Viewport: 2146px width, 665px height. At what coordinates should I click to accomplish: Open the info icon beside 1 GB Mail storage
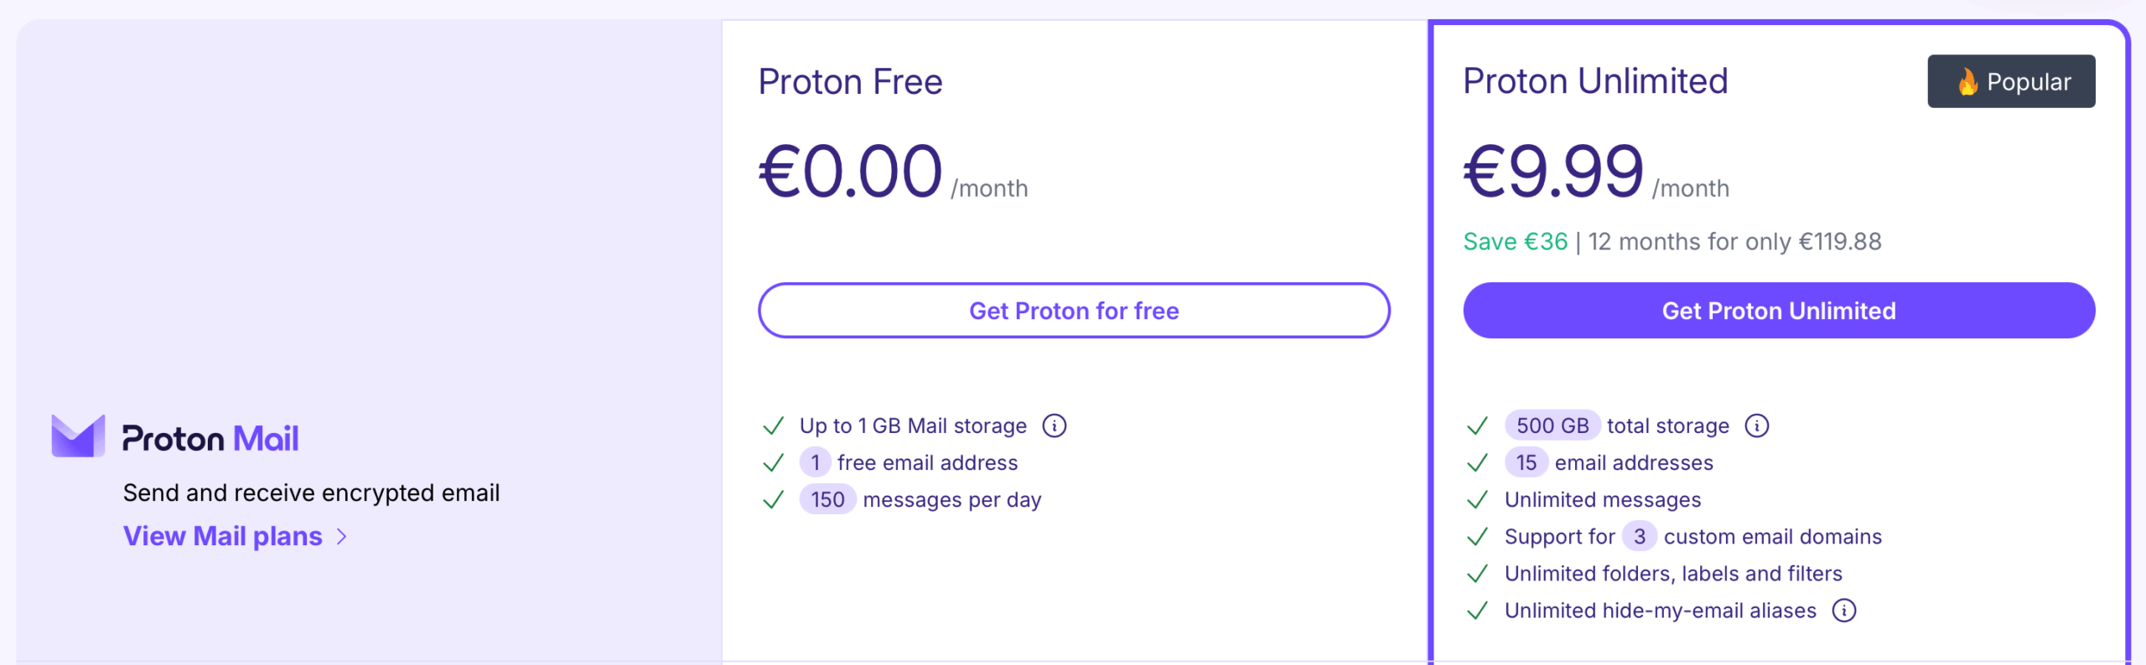(1055, 425)
